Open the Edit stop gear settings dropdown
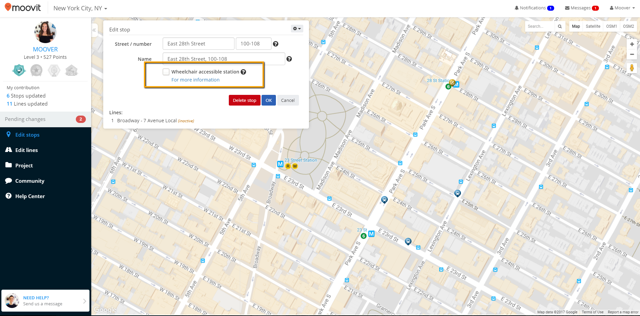This screenshot has width=640, height=316. pos(297,29)
